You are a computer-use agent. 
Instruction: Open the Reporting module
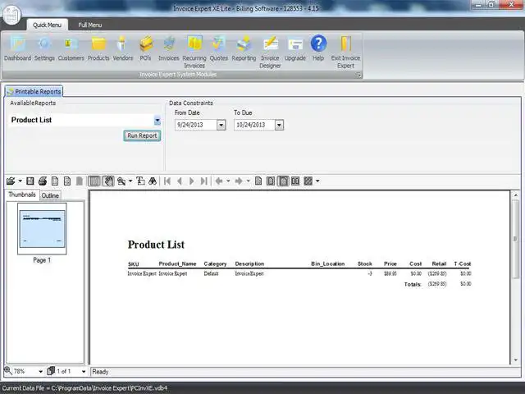[x=244, y=49]
